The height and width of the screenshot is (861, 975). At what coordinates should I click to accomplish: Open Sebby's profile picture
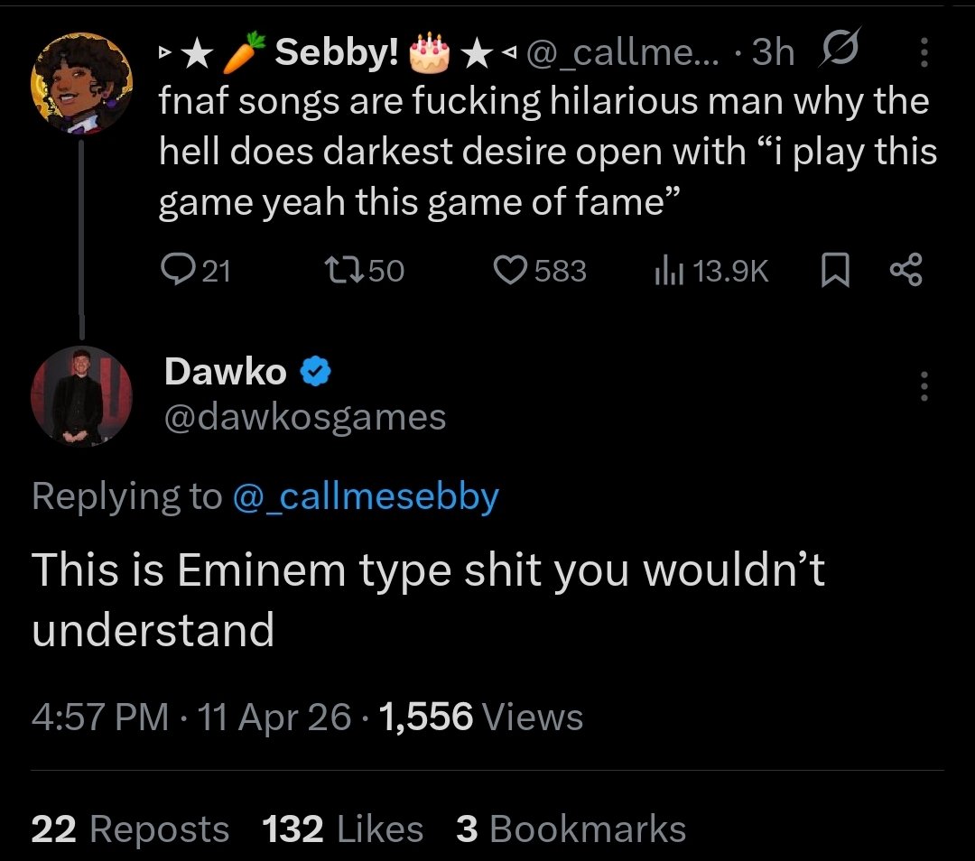[x=81, y=83]
